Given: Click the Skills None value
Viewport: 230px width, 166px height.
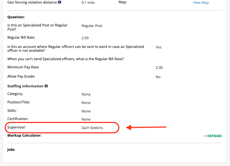Looking at the screenshot, I should [86, 111].
